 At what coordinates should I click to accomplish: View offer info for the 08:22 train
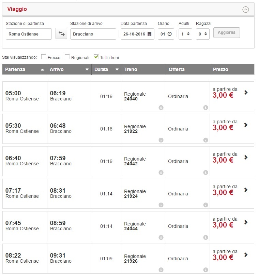click(206, 270)
